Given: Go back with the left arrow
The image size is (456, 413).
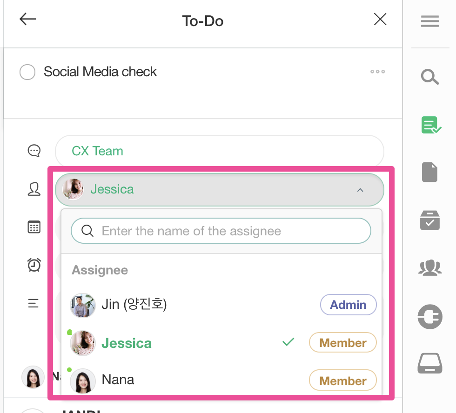Looking at the screenshot, I should click(x=27, y=19).
